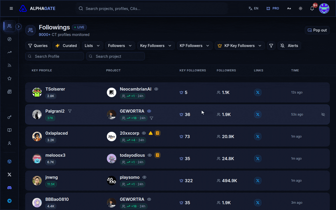This screenshot has width=336, height=210.
Task: Select the star favorites sidebar icon
Action: coord(9,78)
